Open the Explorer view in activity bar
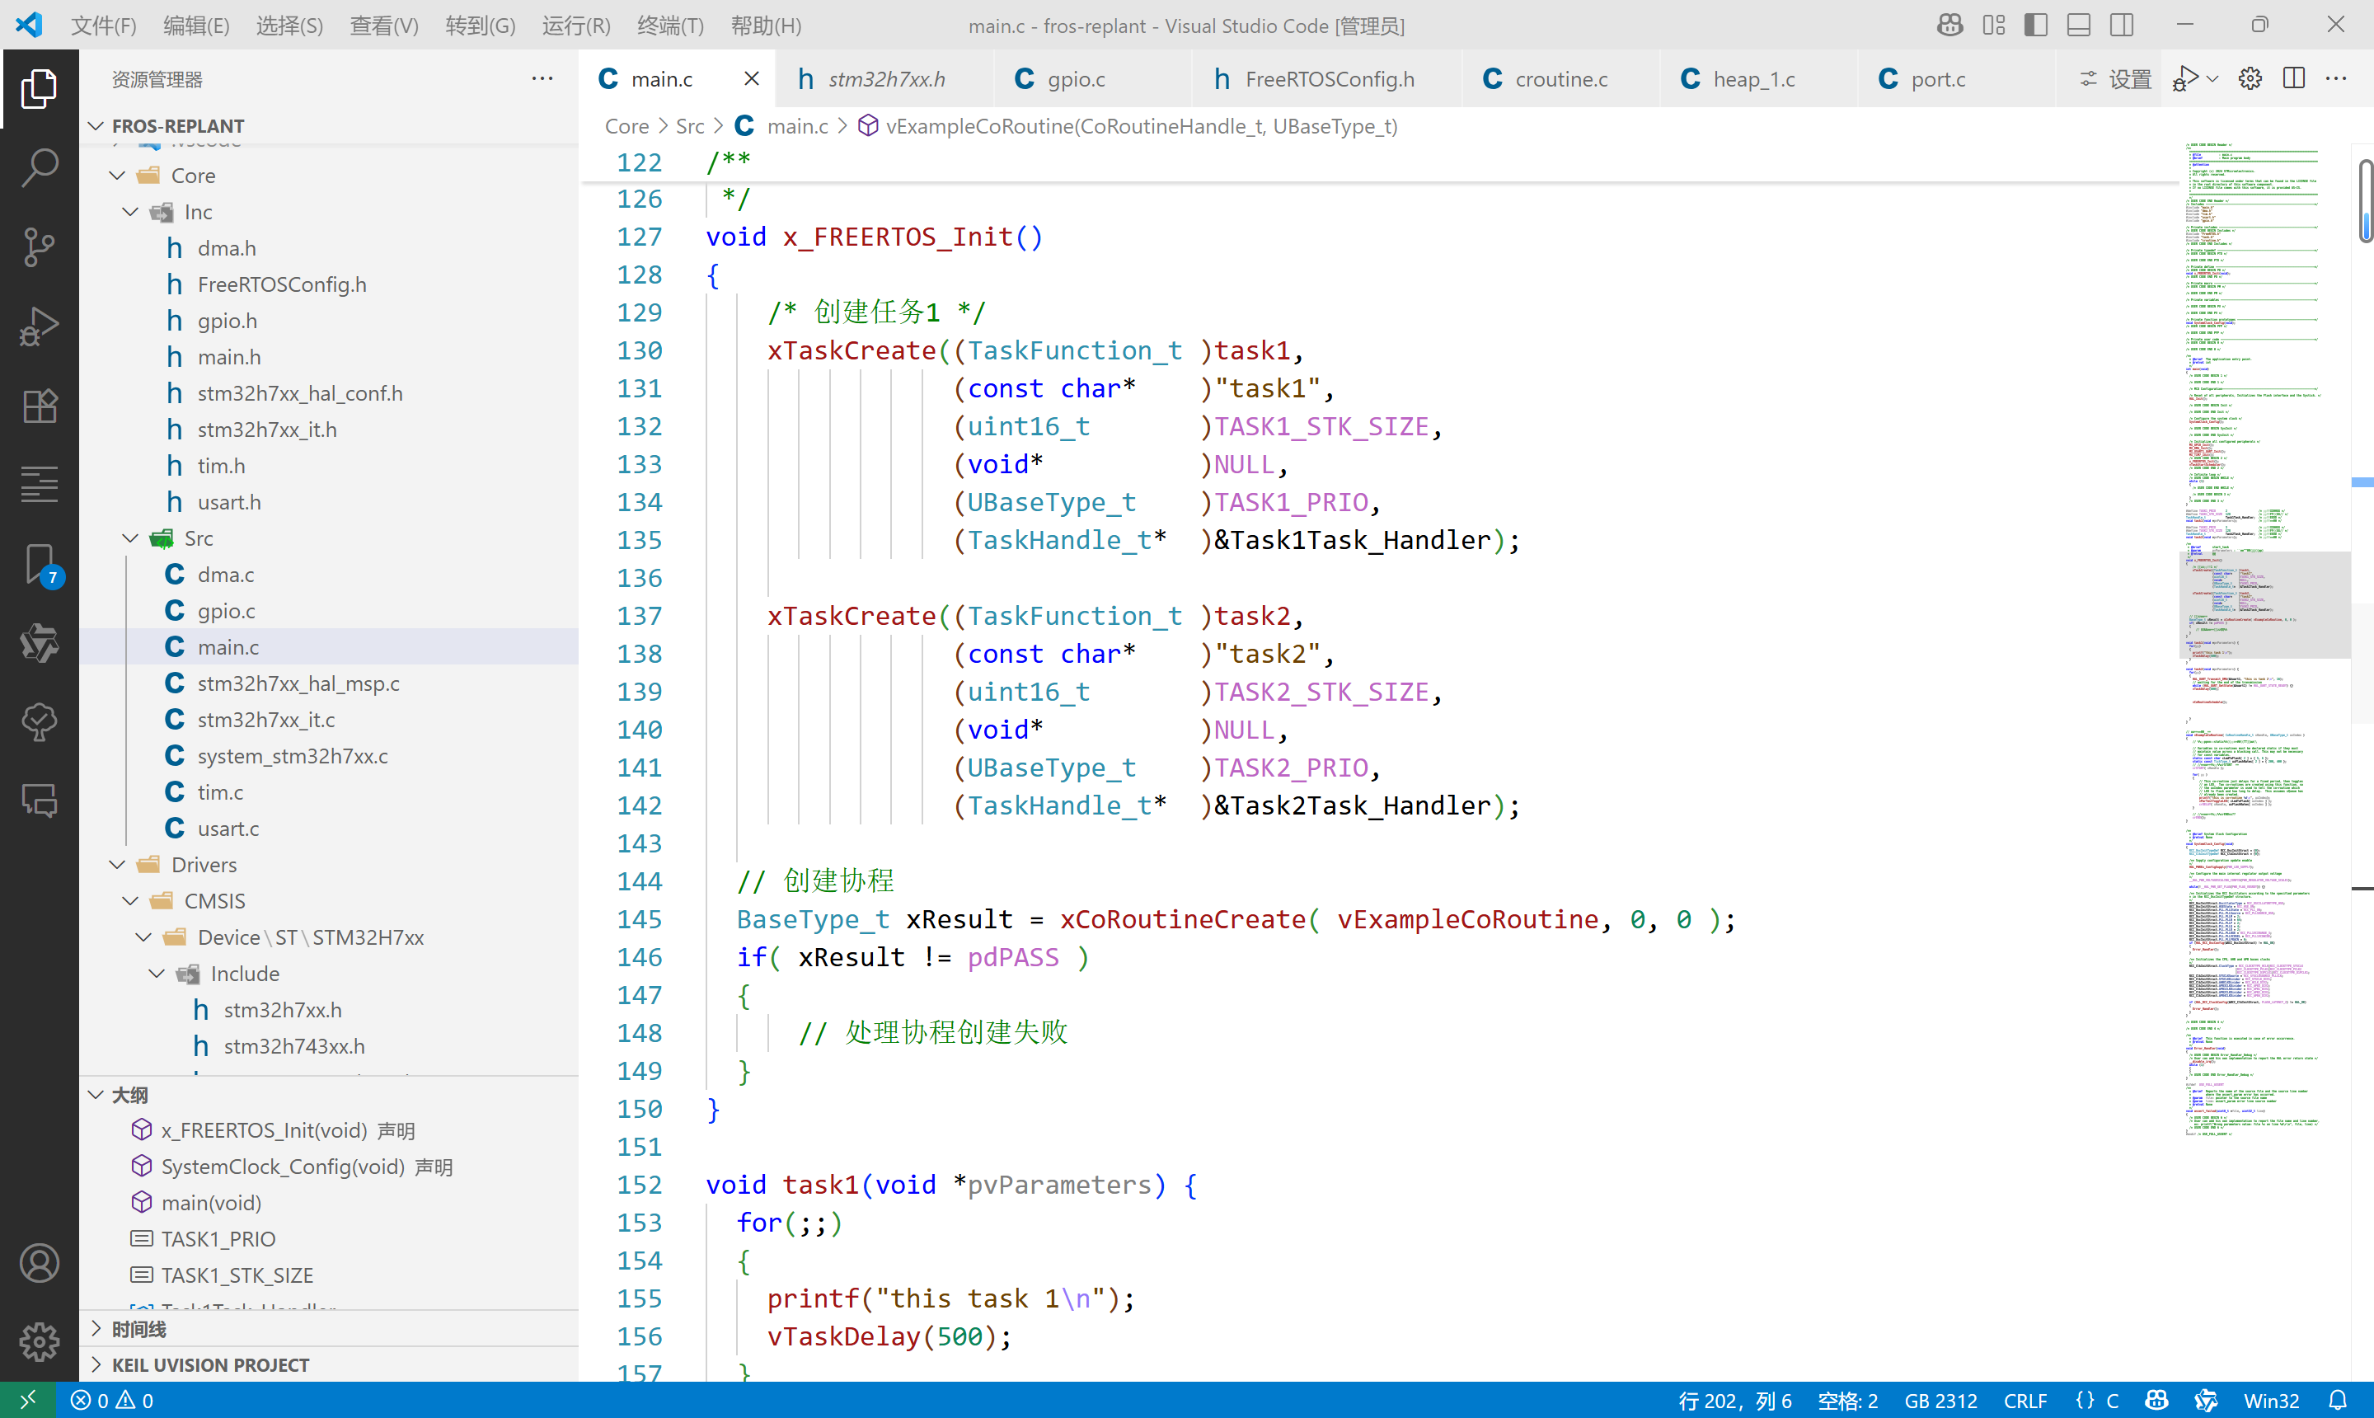Viewport: 2374px width, 1418px height. [40, 89]
